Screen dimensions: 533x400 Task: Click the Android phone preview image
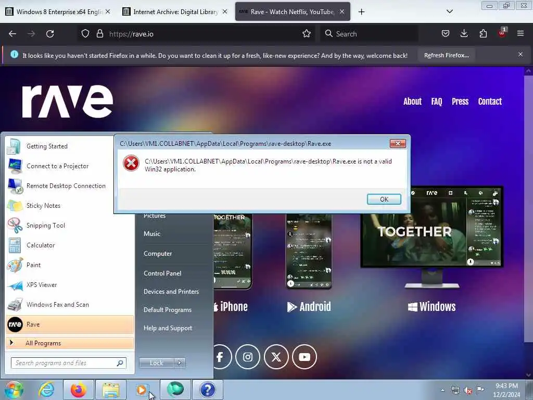309,251
